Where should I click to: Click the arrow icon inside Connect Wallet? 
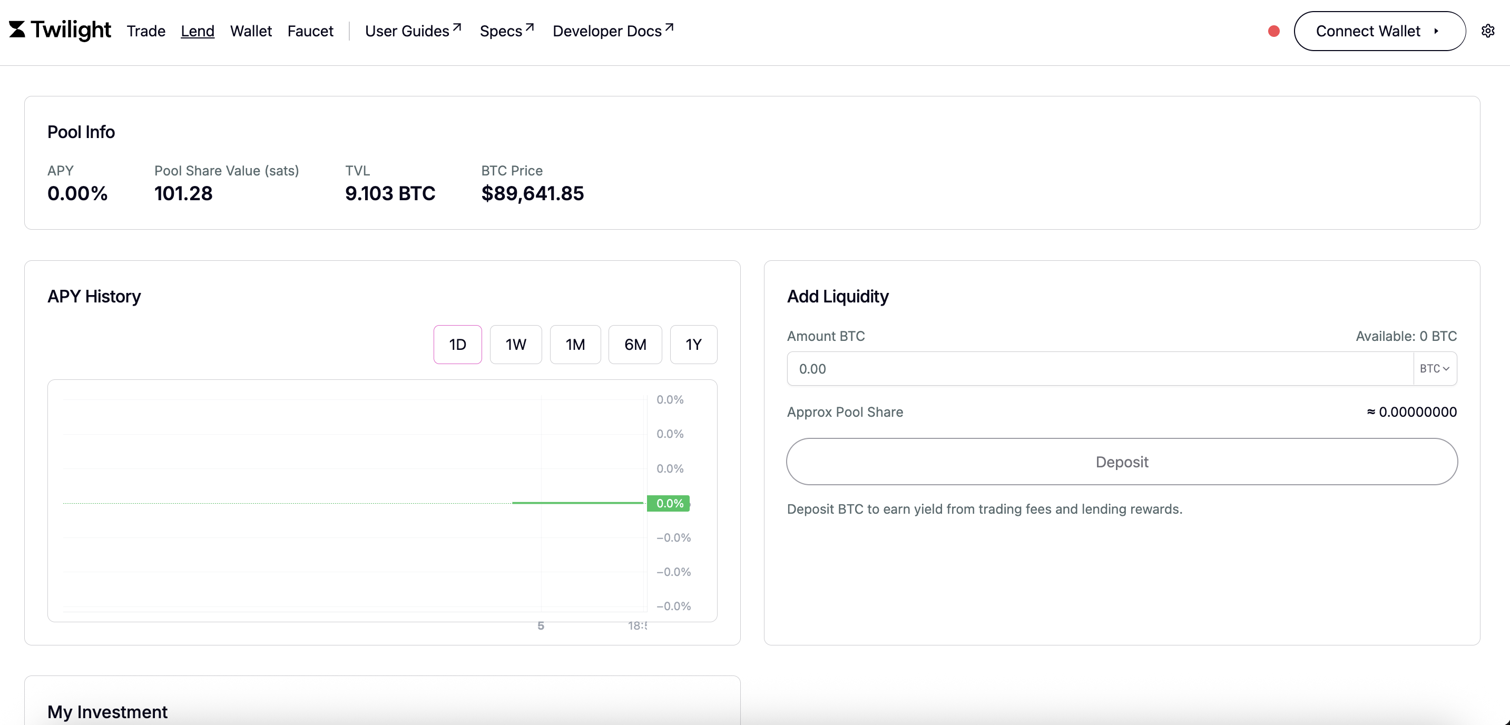(1436, 31)
